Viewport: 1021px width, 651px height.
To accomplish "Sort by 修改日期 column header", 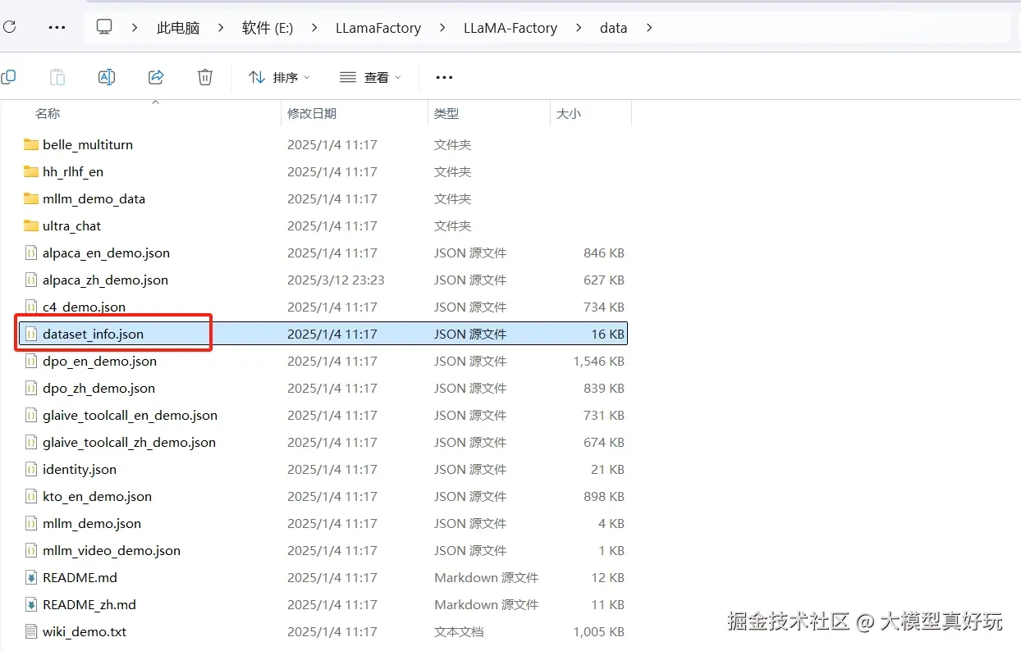I will tap(312, 113).
